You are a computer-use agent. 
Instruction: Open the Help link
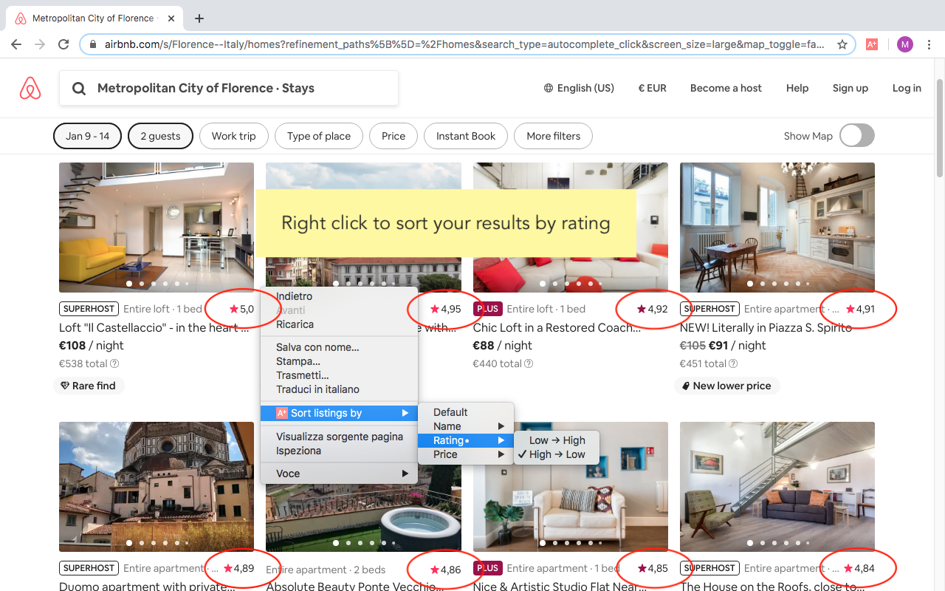[x=797, y=88]
